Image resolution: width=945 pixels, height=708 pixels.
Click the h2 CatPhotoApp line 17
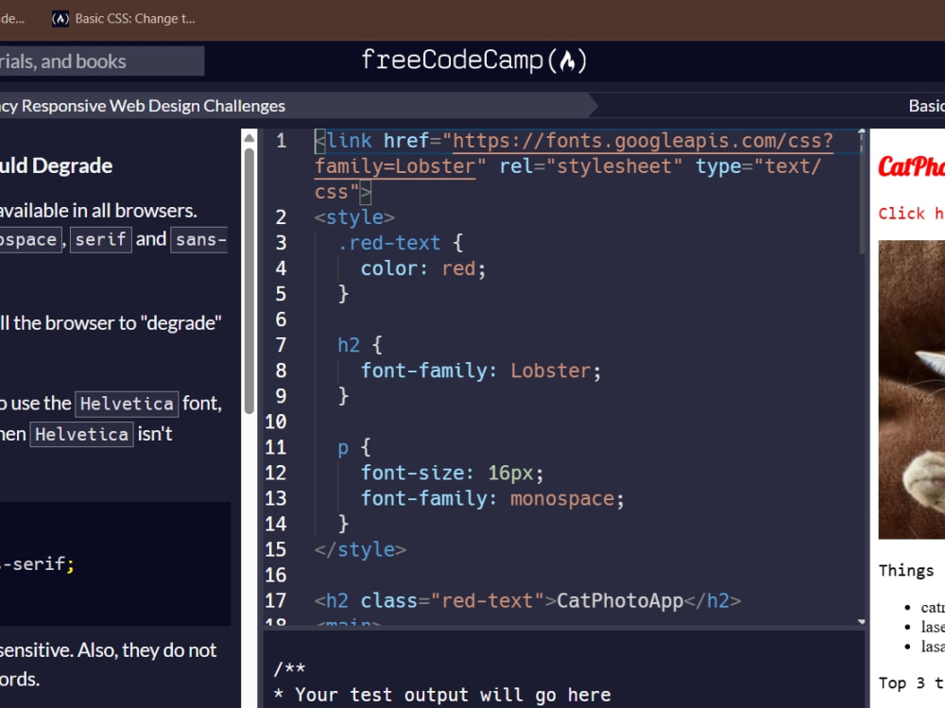[527, 600]
